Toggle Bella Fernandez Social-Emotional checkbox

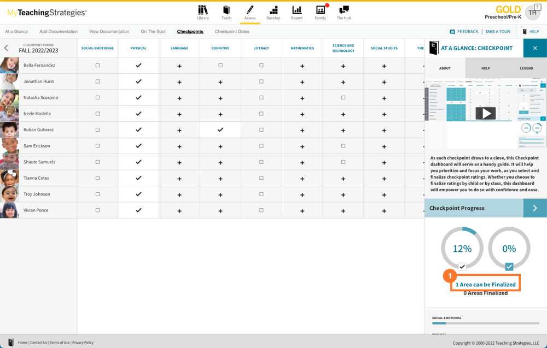click(x=98, y=66)
